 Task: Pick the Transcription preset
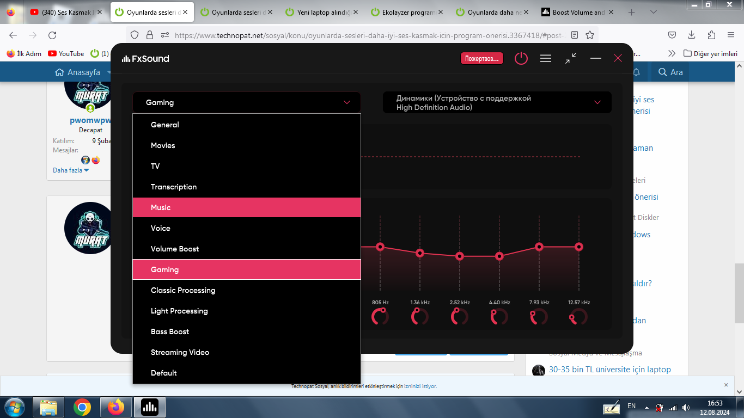pyautogui.click(x=246, y=187)
